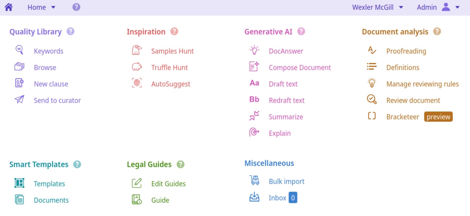The height and width of the screenshot is (216, 470).
Task: Click the DocAnswer lightbulb icon
Action: (x=254, y=50)
